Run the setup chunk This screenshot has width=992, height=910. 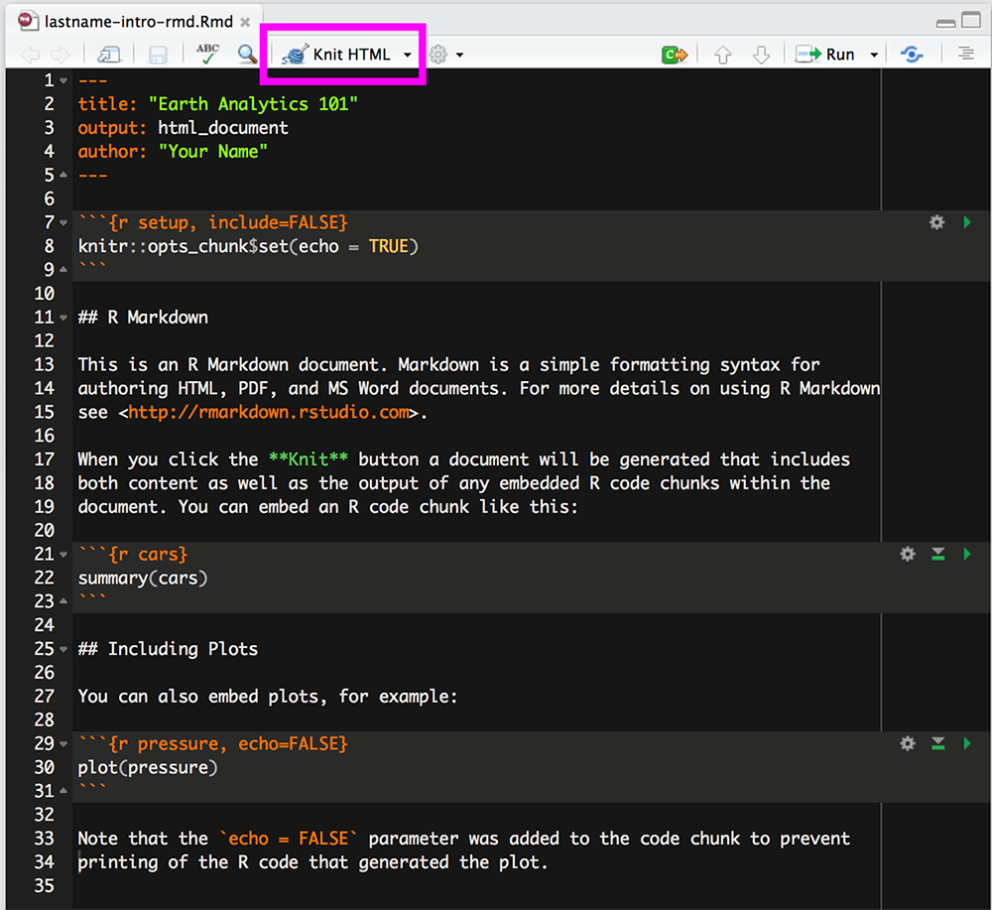(967, 222)
